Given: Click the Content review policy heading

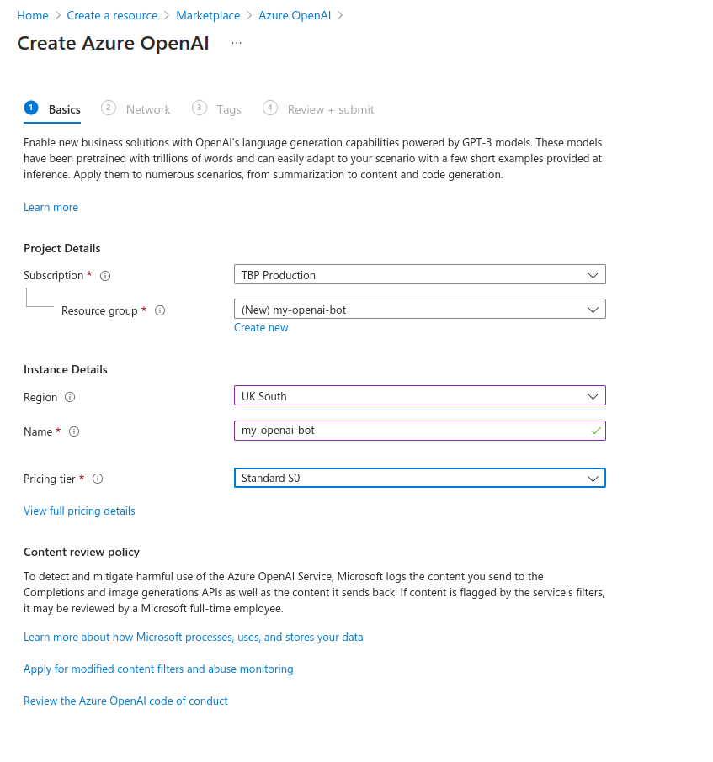Looking at the screenshot, I should [81, 552].
